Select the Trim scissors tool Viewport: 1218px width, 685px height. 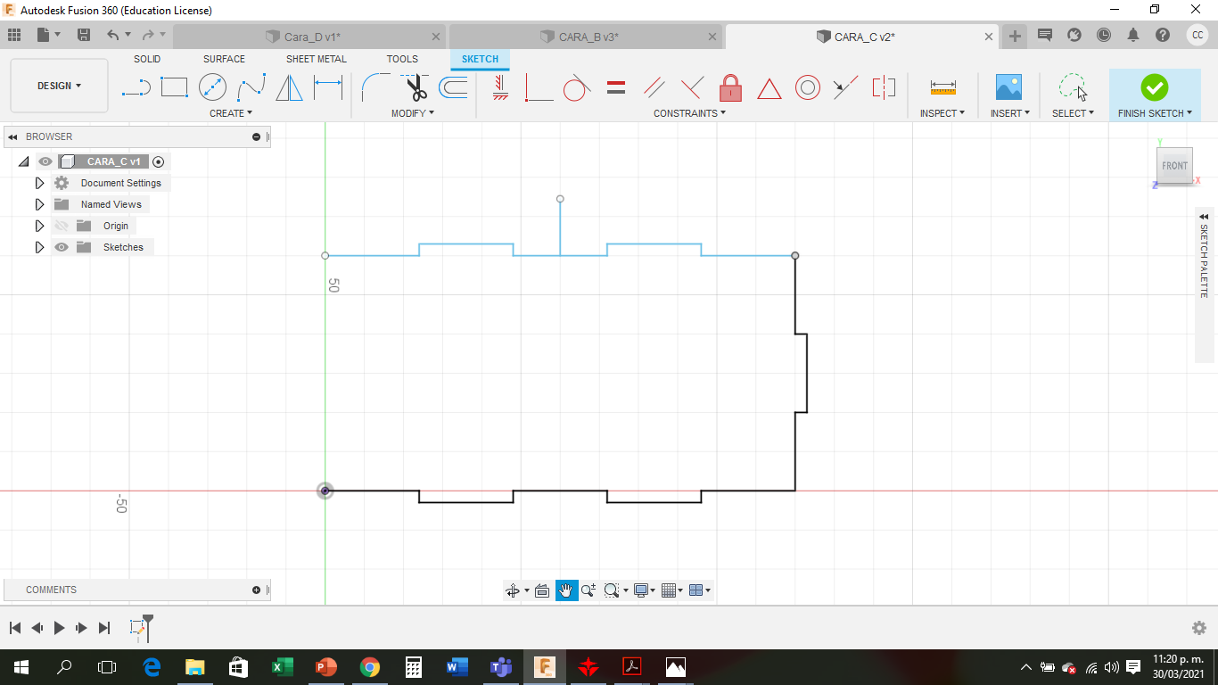[x=415, y=87]
